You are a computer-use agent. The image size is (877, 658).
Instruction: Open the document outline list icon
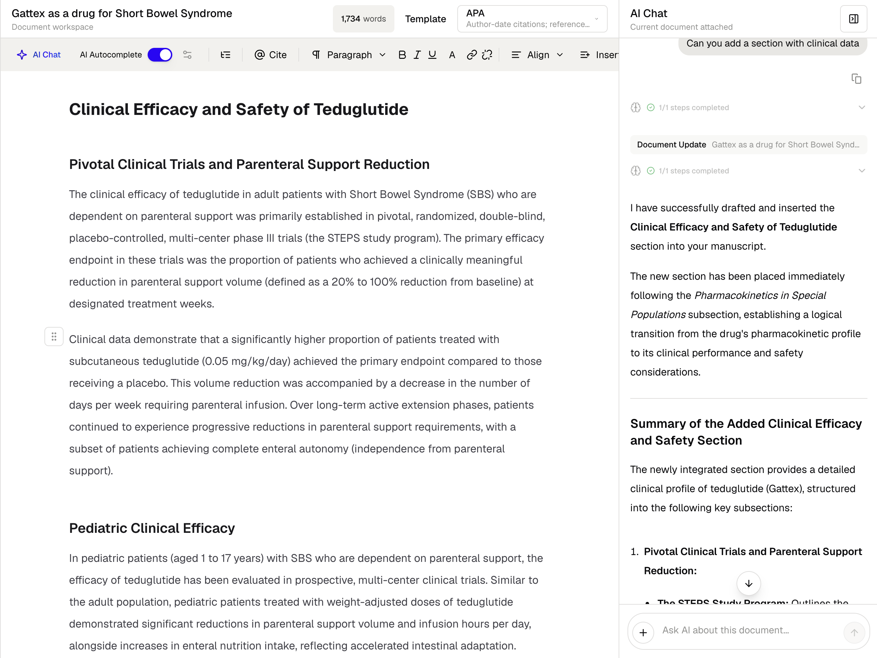[x=225, y=55]
